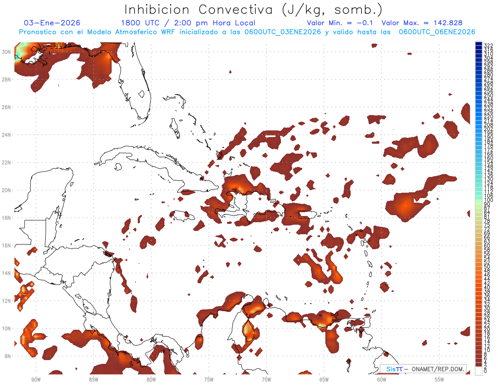Click the "22N" latitude label

click(x=7, y=162)
